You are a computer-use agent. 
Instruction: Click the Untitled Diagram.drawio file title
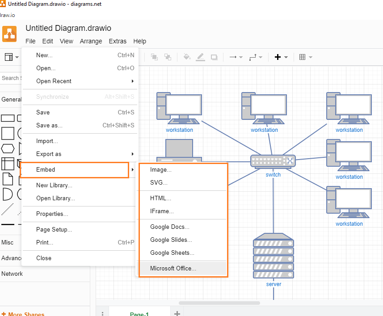(68, 28)
